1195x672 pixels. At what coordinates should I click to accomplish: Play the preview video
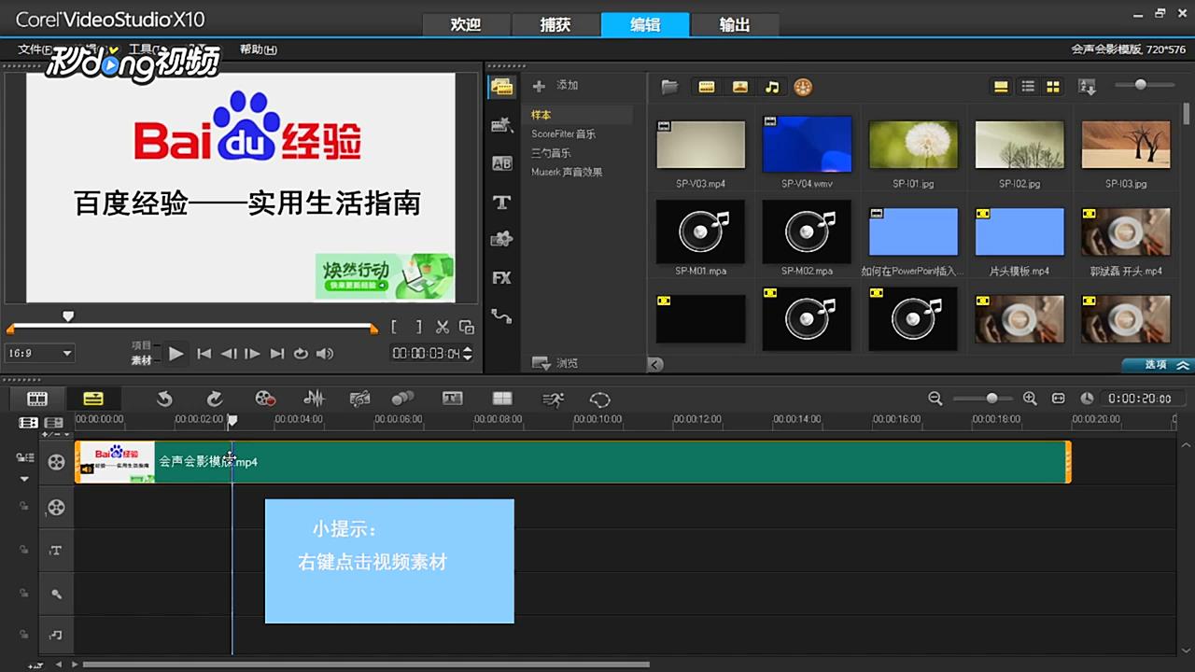click(x=176, y=354)
